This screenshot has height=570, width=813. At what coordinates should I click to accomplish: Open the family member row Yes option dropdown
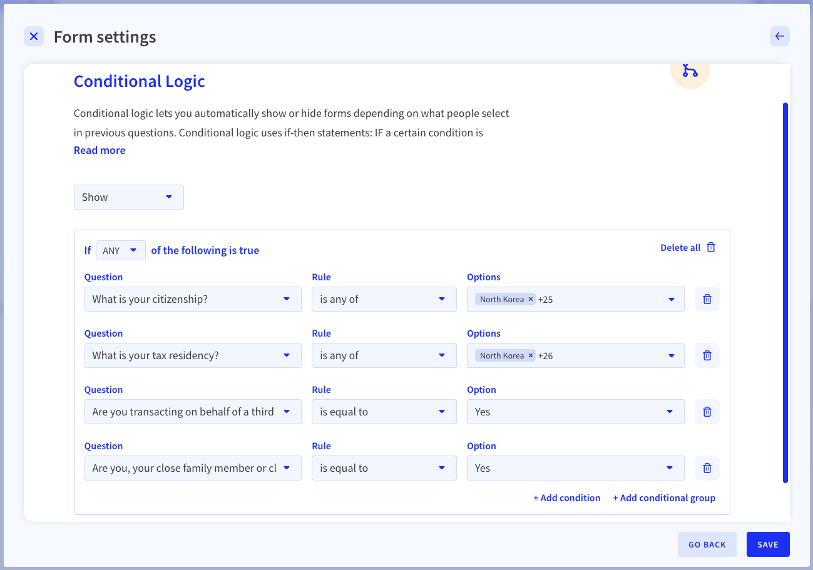[x=576, y=468]
